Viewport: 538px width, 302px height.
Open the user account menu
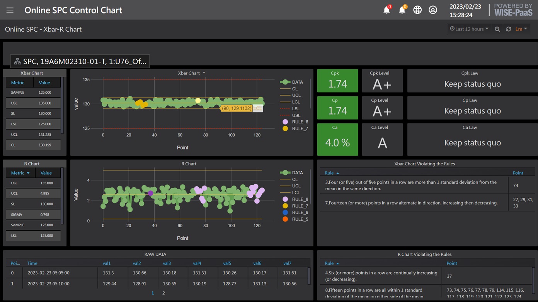433,10
